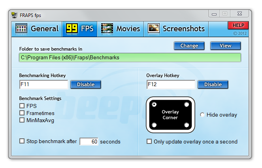Click the 60 seconds duration field
Image resolution: width=262 pixels, height=168 pixels.
click(x=89, y=142)
